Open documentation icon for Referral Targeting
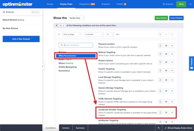Image resolution: width=194 pixels, height=131 pixels. pos(160,54)
